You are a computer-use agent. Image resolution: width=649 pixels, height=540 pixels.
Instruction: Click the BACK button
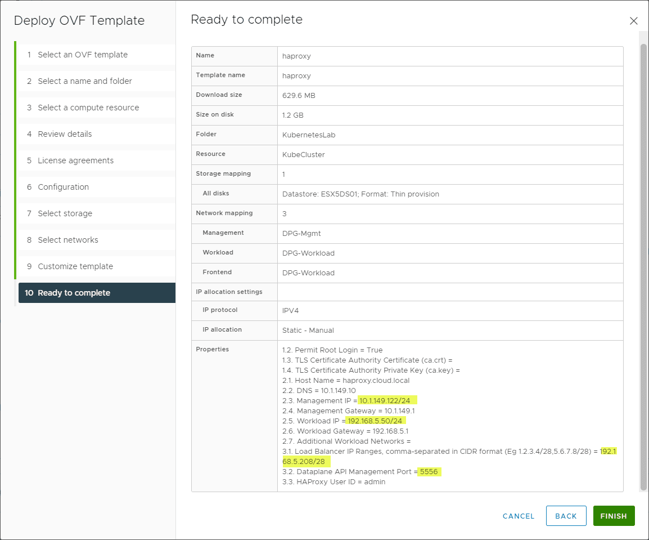(x=566, y=516)
